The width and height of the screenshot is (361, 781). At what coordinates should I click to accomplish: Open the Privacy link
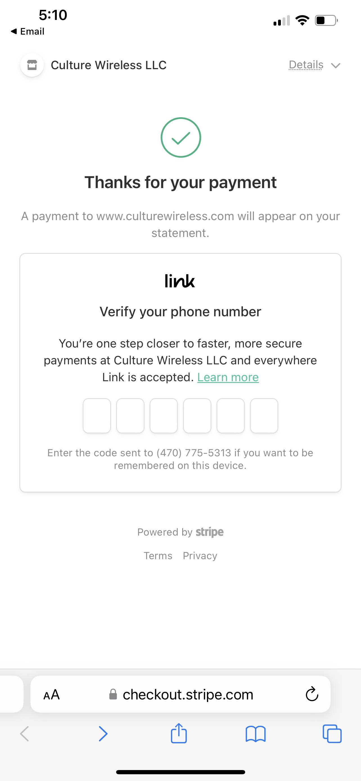coord(200,556)
